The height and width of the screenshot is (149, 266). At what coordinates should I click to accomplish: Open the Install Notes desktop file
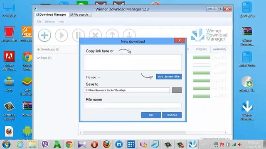coord(247,59)
